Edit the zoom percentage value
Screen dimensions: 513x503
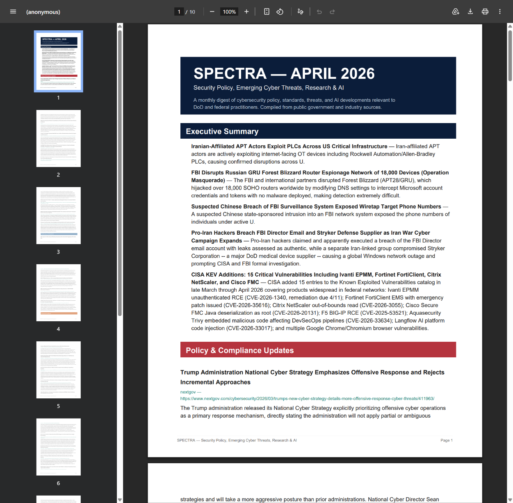(229, 11)
